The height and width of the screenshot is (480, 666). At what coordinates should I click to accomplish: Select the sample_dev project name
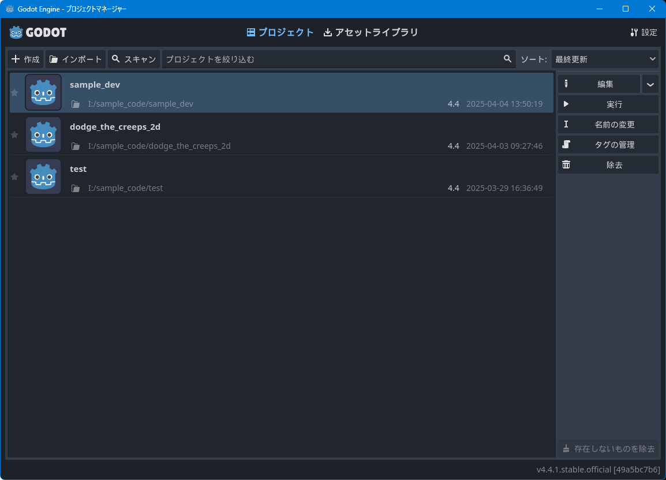(95, 85)
